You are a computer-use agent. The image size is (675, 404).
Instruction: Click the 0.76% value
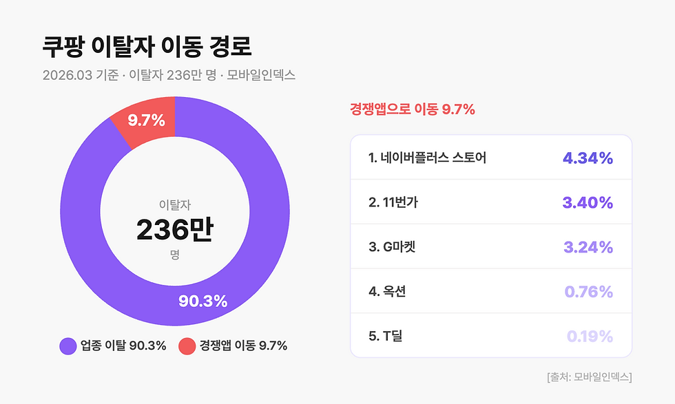click(588, 291)
